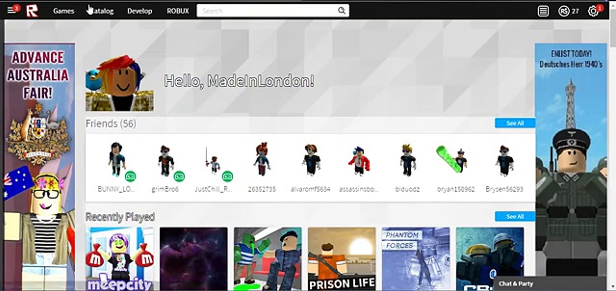Click JustChill_R's in-game status badge

pos(227,177)
